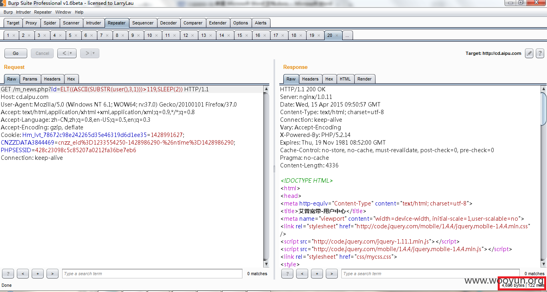Switch to the Sequencer tool tab
This screenshot has width=547, height=292.
tap(143, 23)
